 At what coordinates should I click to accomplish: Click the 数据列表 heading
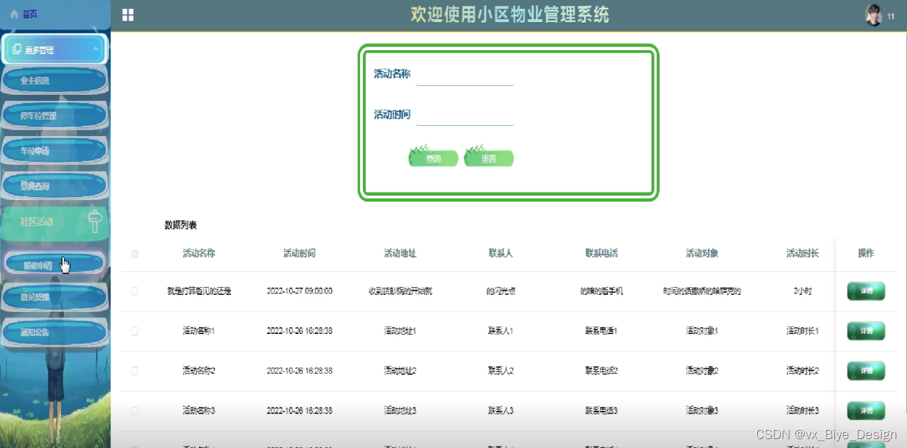click(x=181, y=225)
